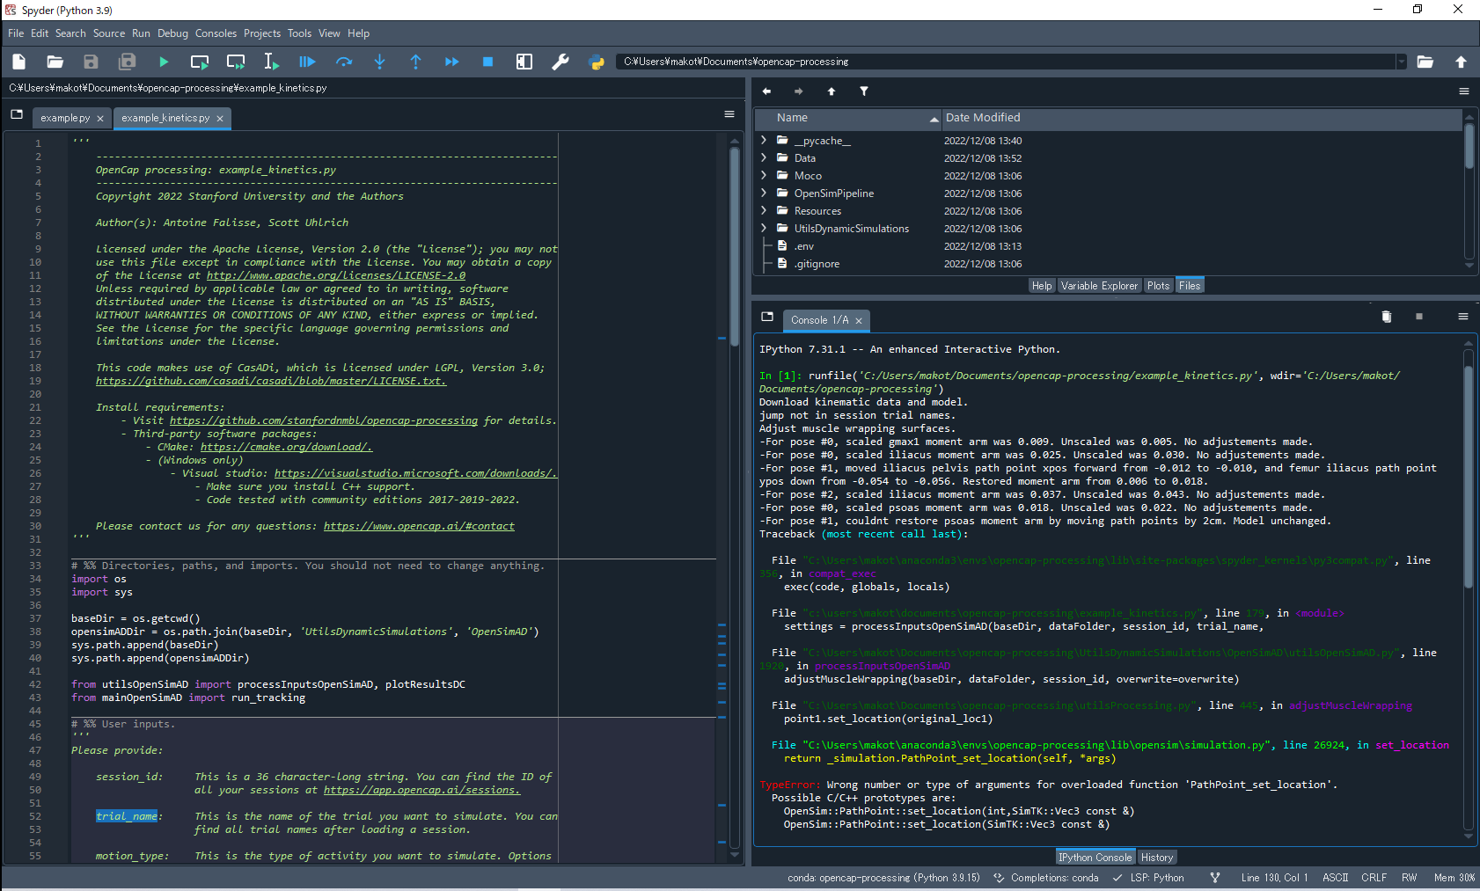Screen dimensions: 1480x891
Task: Close the example_kinetics.py tab
Action: [220, 119]
